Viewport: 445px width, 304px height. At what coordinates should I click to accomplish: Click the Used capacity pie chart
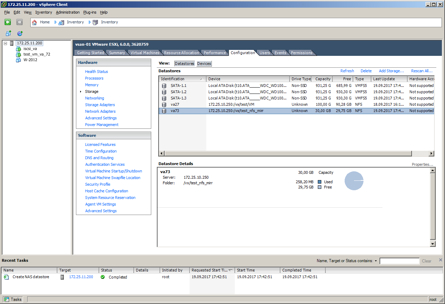[354, 180]
